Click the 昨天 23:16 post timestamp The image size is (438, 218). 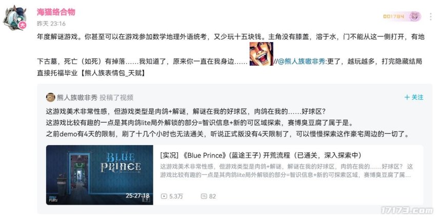point(51,24)
